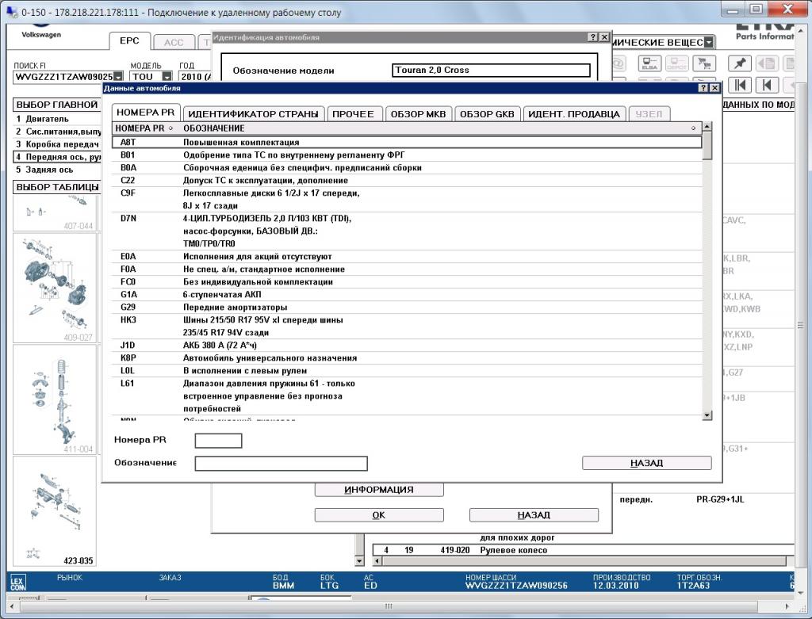Click the LEXCOM logo in status bar
The width and height of the screenshot is (812, 619).
point(17,583)
